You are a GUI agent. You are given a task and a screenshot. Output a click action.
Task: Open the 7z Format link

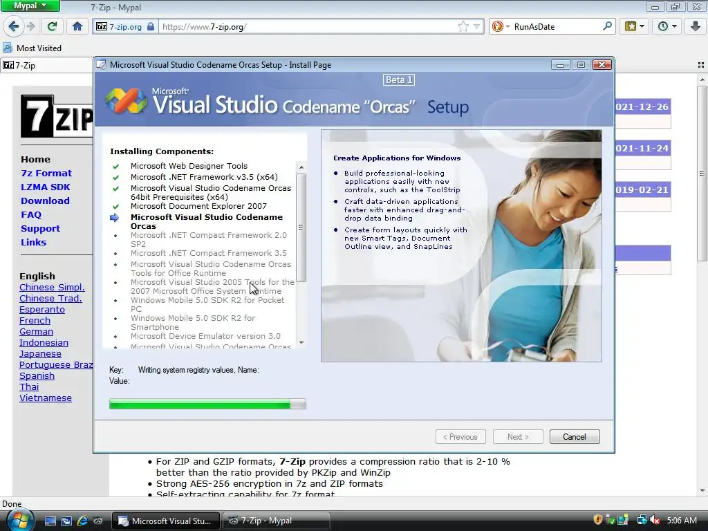[x=46, y=173]
